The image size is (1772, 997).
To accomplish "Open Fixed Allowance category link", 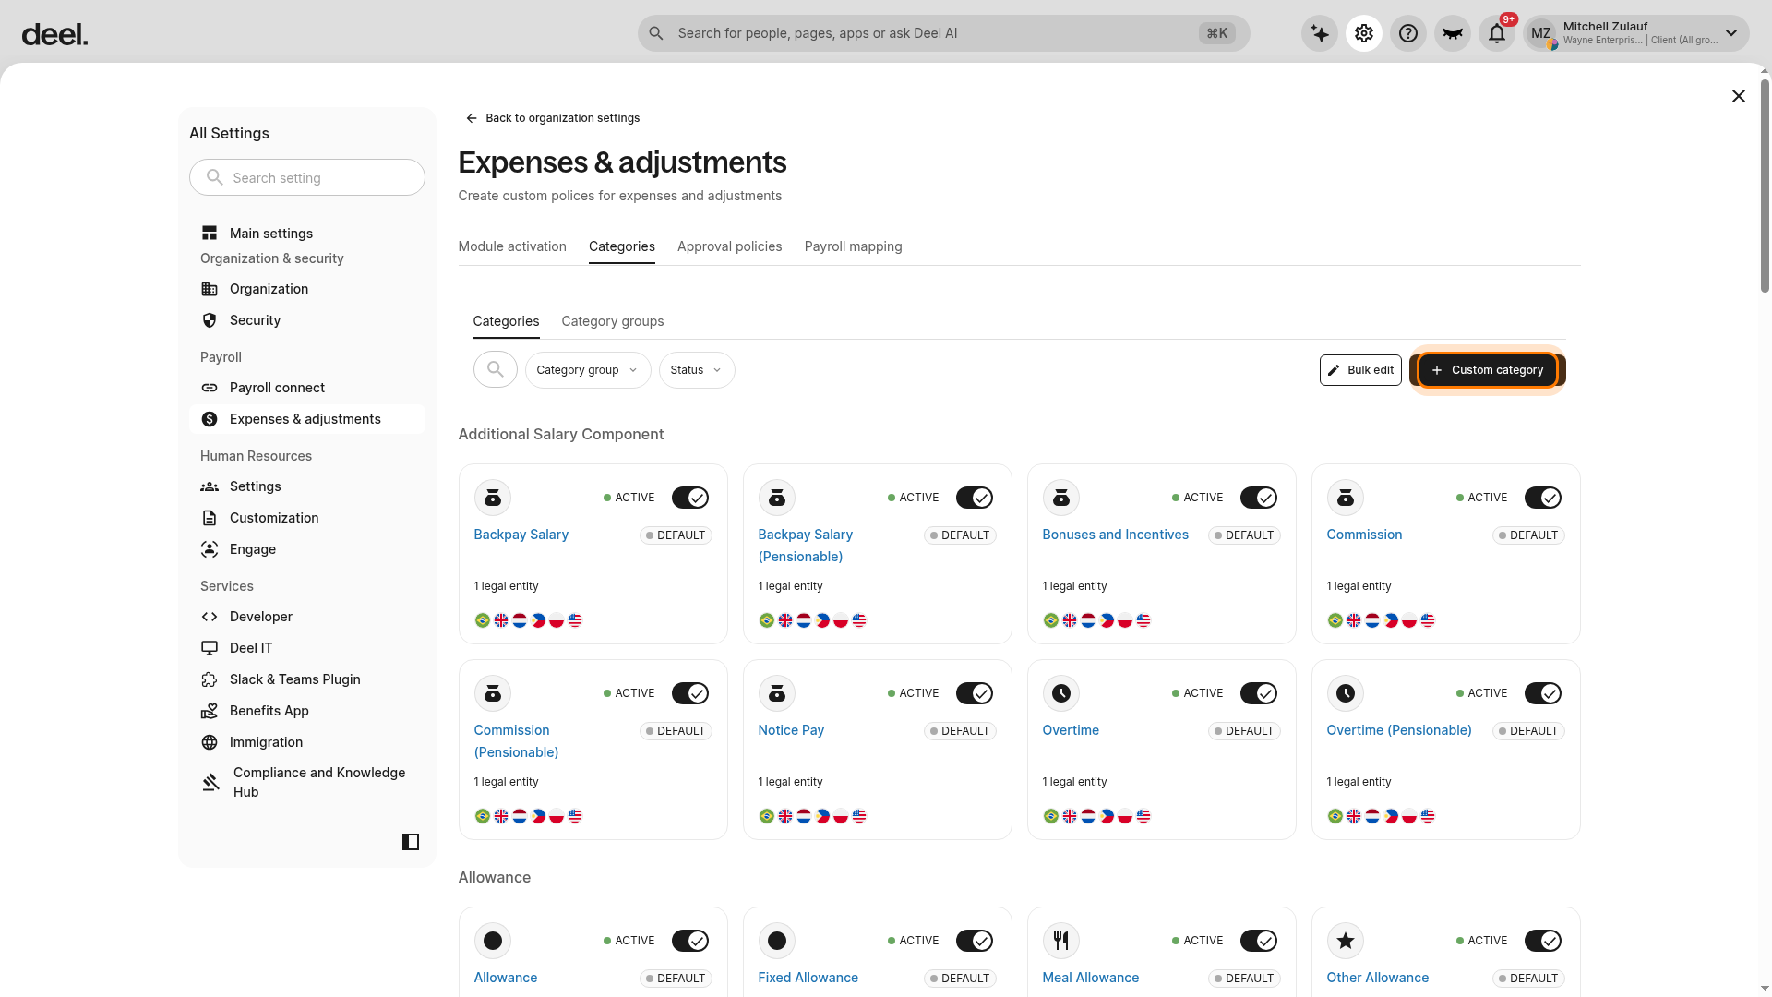I will 808,978.
